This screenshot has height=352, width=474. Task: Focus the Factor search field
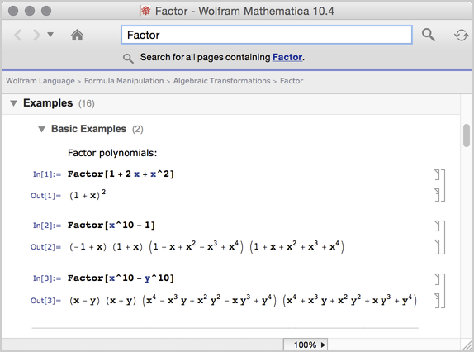[x=267, y=35]
